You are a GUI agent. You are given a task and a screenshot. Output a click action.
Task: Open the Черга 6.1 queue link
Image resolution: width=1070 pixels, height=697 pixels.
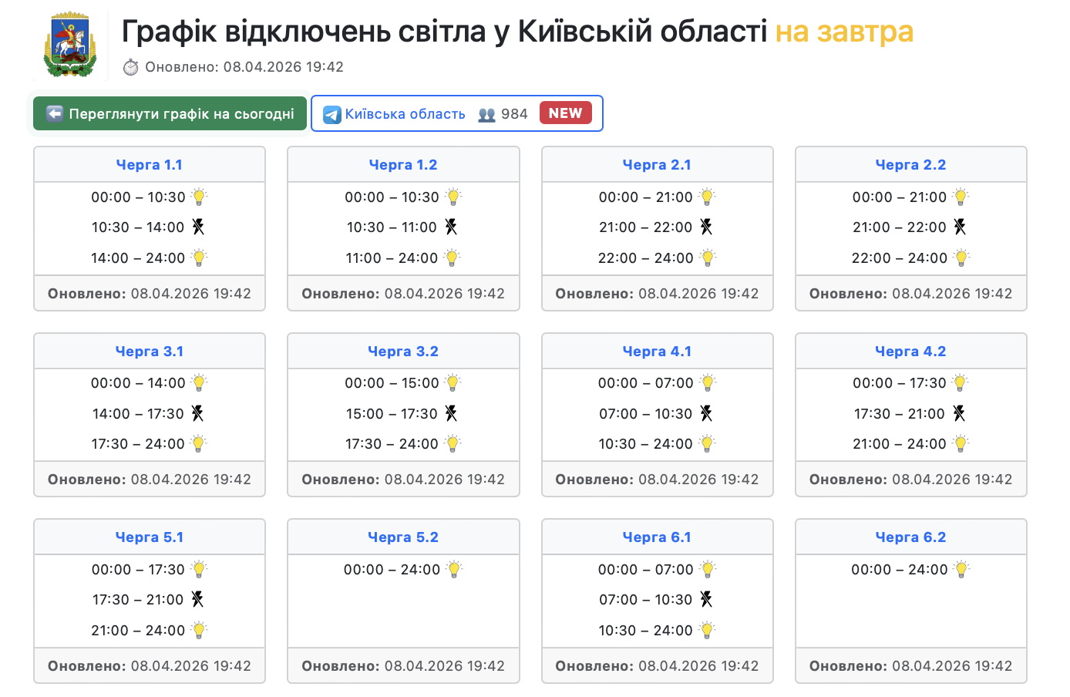tap(657, 537)
